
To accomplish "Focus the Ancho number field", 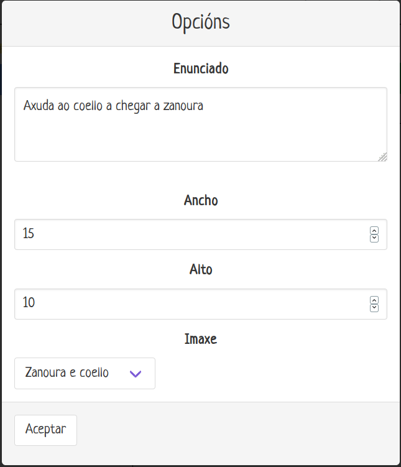I will pyautogui.click(x=187, y=234).
